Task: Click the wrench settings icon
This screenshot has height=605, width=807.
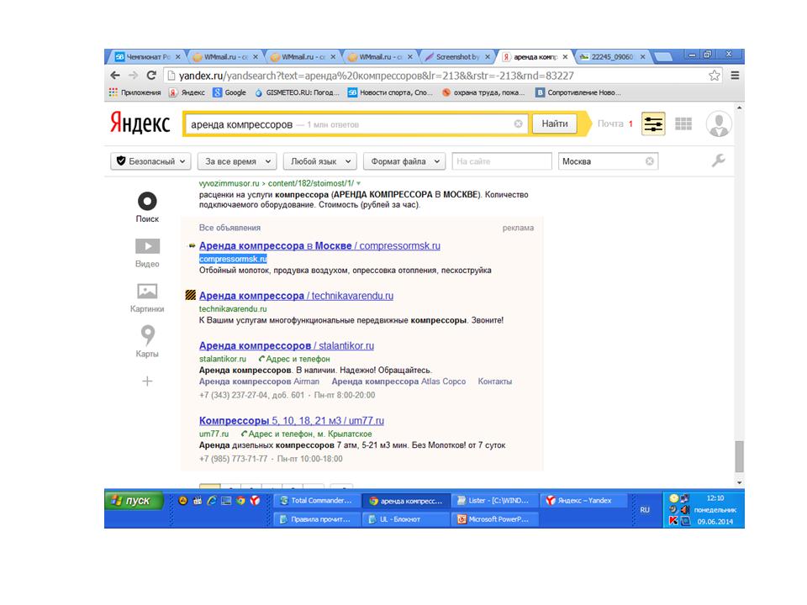Action: pyautogui.click(x=719, y=160)
